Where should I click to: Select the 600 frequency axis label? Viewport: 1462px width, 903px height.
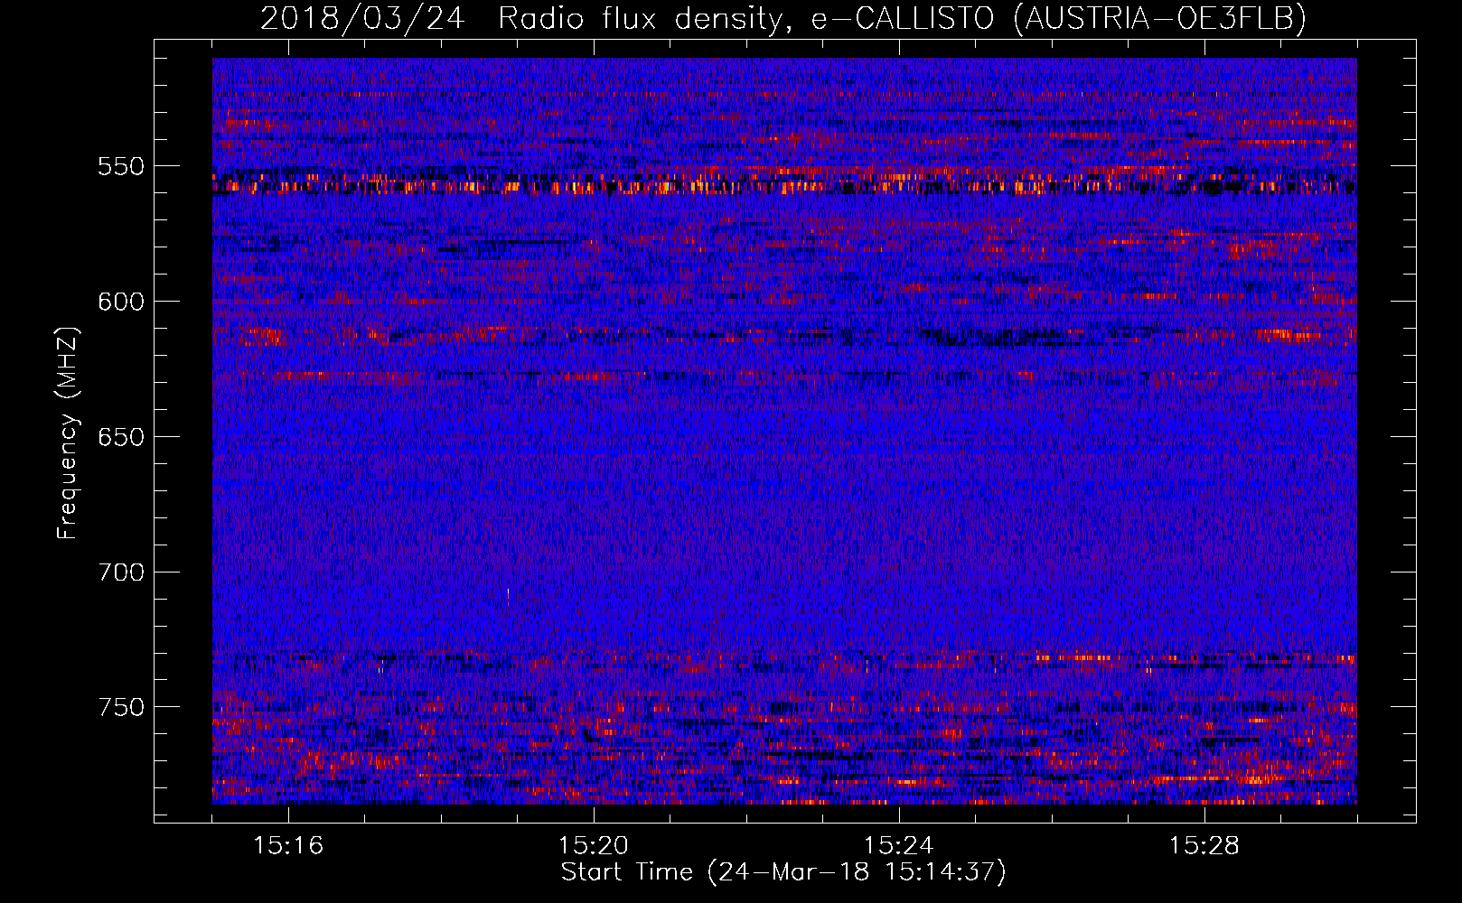pos(121,302)
